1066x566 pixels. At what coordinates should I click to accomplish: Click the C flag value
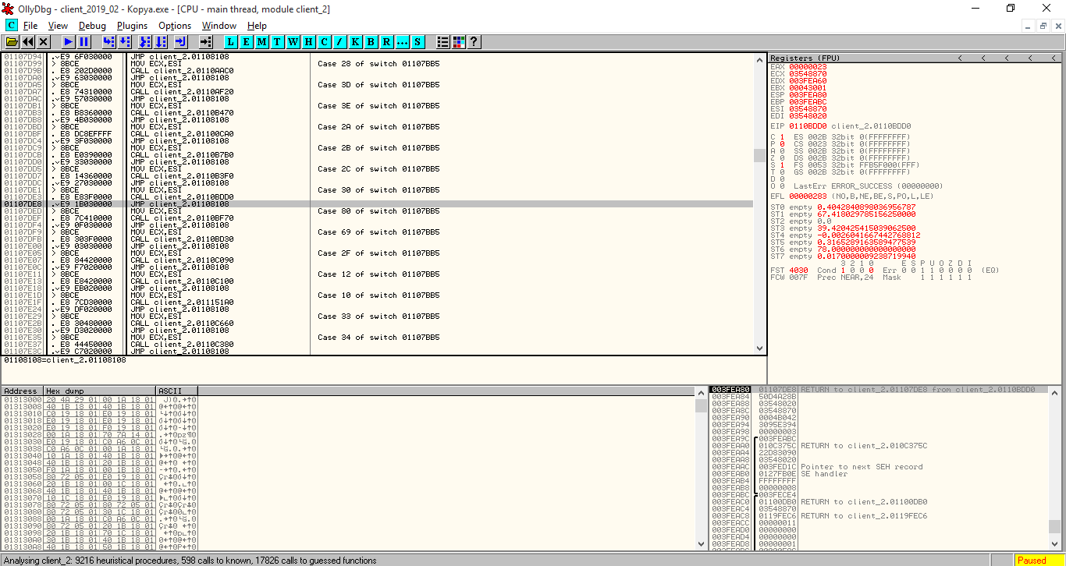(x=782, y=137)
